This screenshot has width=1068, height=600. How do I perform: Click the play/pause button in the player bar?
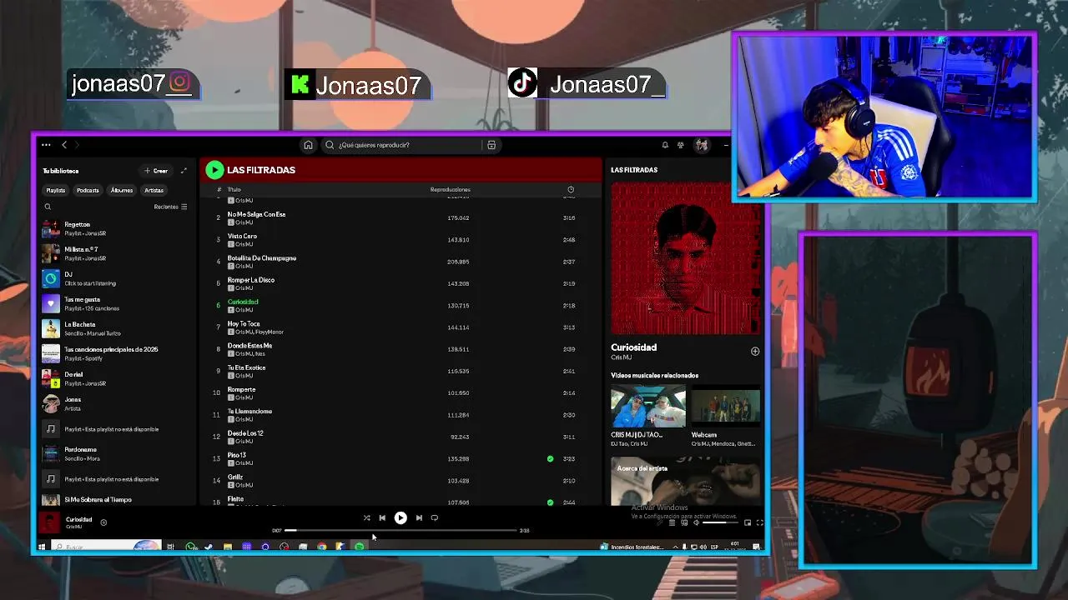[x=400, y=517]
